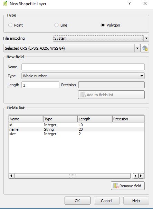
Task: Click the new field Name input box
Action: point(83,67)
